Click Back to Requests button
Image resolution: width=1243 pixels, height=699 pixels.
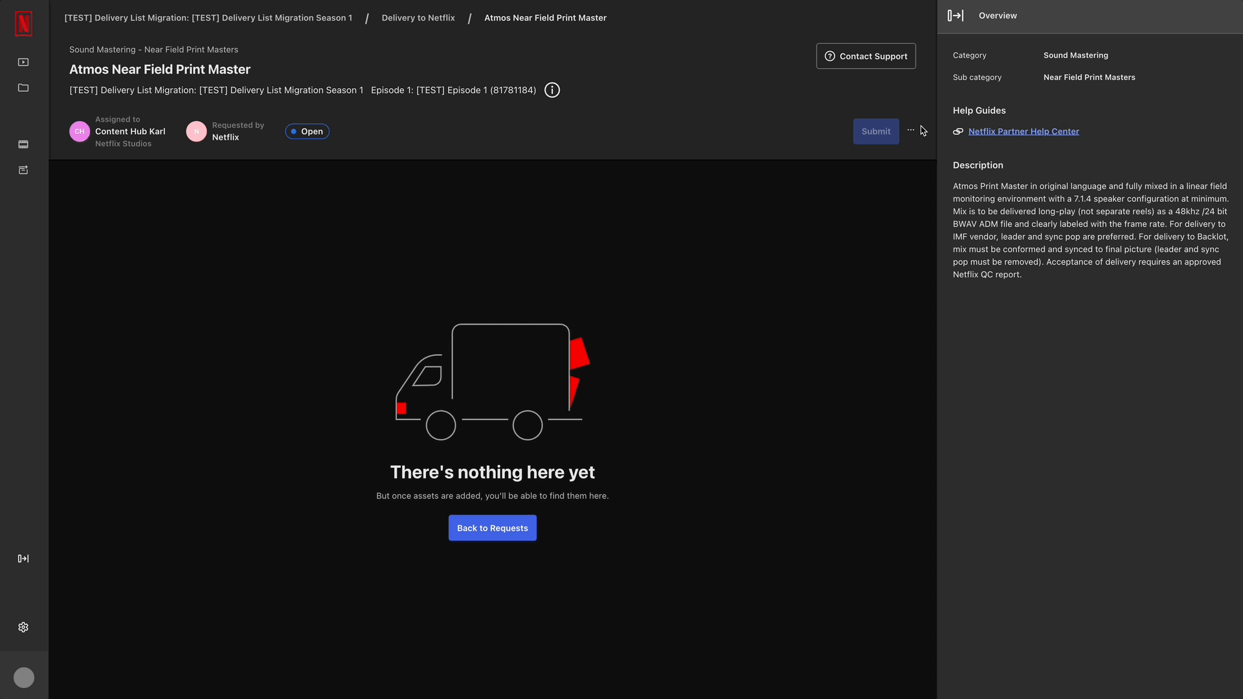(x=493, y=528)
